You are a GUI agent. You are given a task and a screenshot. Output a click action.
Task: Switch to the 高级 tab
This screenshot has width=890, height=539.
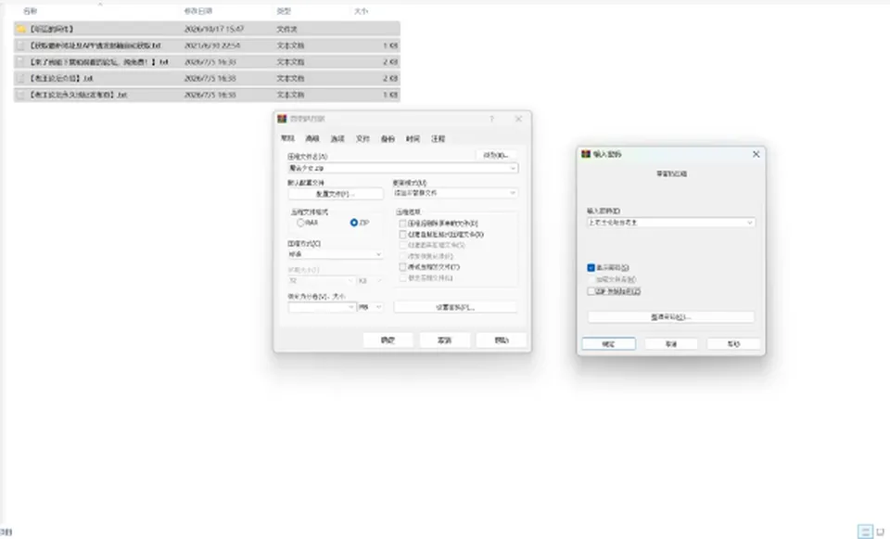[312, 138]
